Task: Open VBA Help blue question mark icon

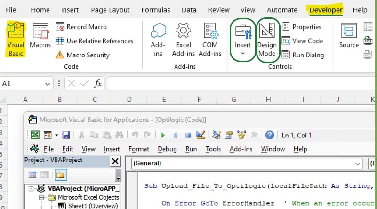Action: [x=270, y=135]
